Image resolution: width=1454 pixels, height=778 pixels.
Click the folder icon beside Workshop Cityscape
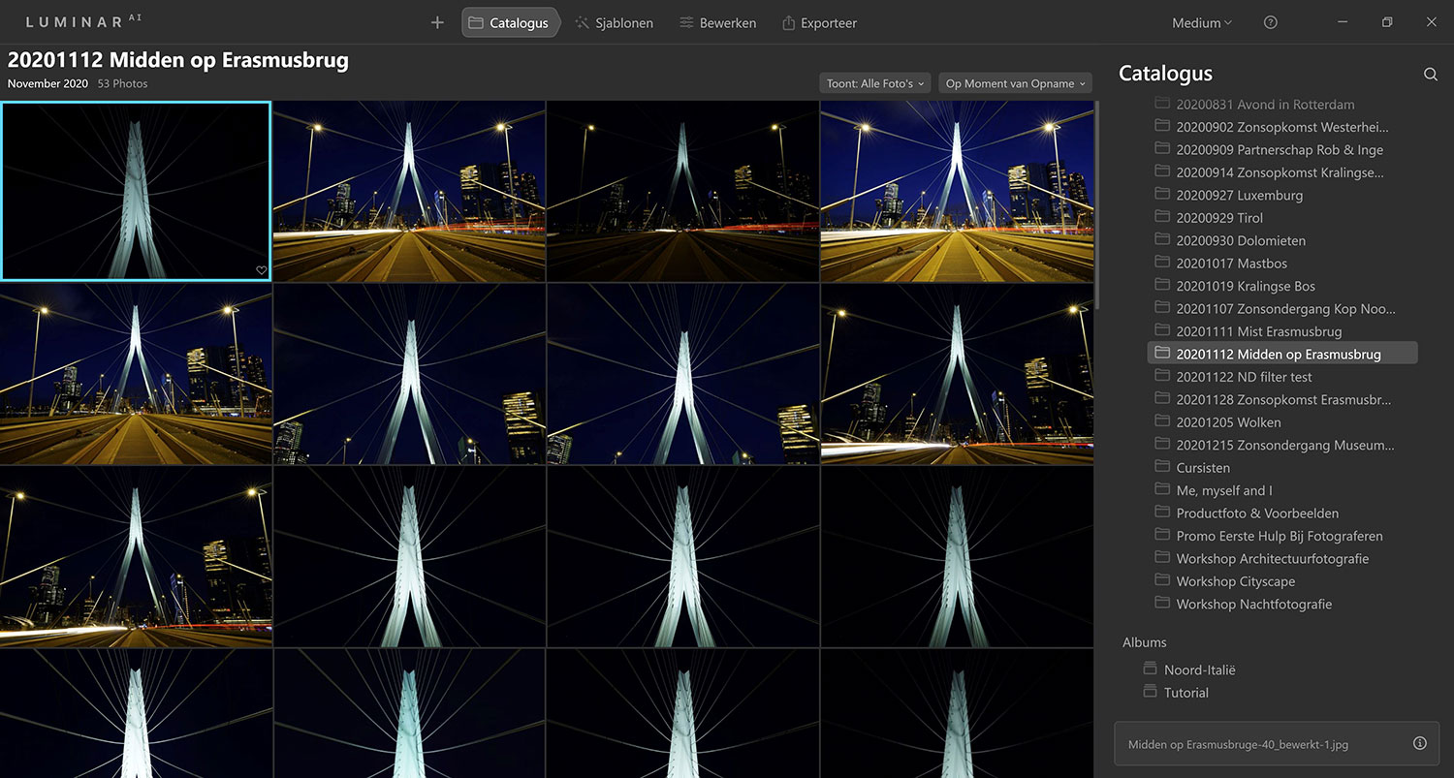pos(1162,580)
